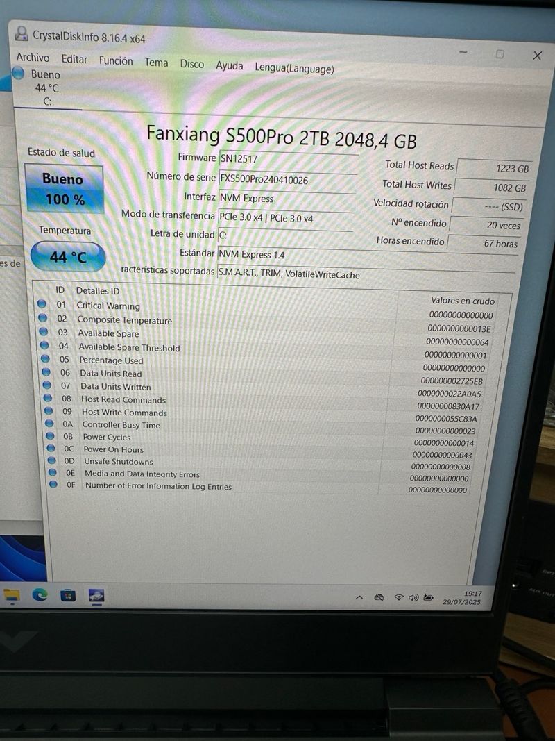Viewport: 555px width, 741px height.
Task: Click raw value 00000000000064
Action: tap(457, 342)
